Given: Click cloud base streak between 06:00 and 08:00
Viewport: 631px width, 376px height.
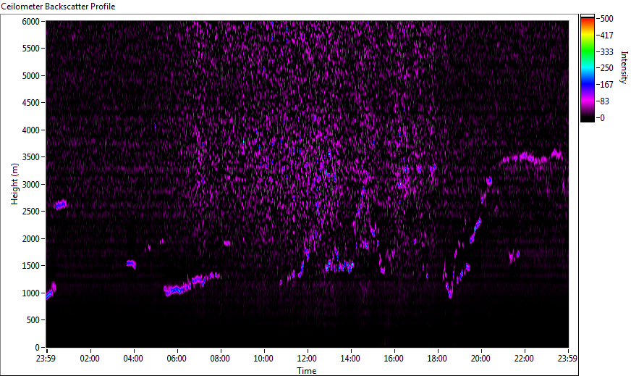Looking at the screenshot, I should point(191,285).
